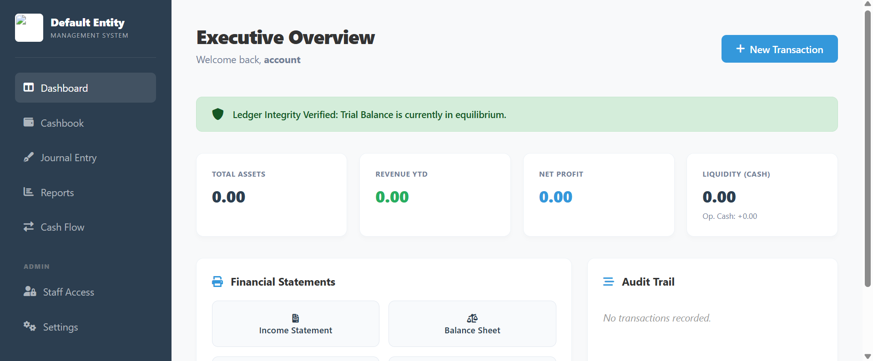Click the Financial Statements printer icon
The height and width of the screenshot is (361, 873).
point(217,282)
